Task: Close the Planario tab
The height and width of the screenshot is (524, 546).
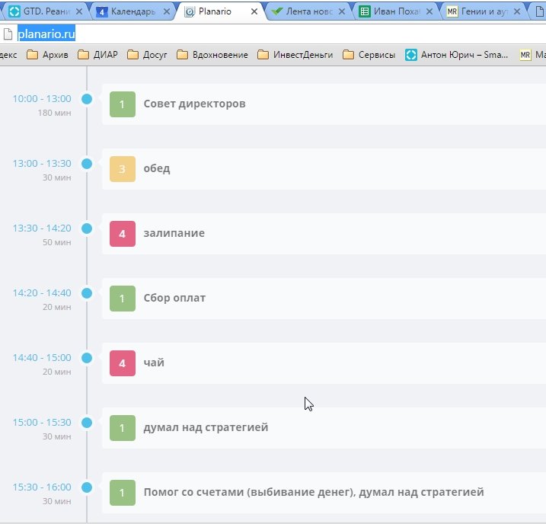Action: tap(255, 12)
